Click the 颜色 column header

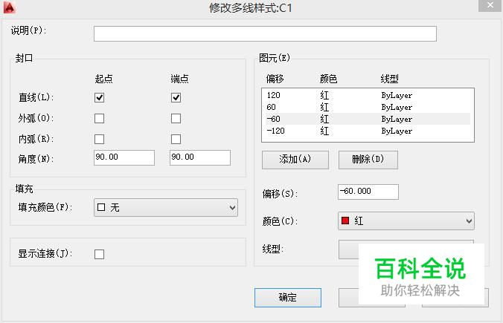pos(328,79)
